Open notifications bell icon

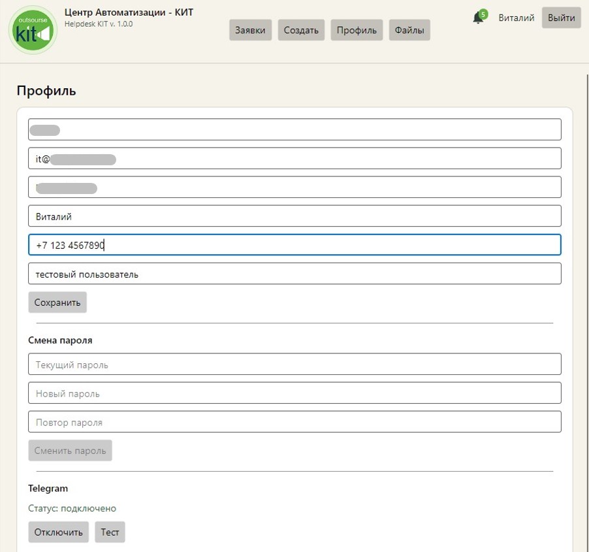pyautogui.click(x=478, y=18)
